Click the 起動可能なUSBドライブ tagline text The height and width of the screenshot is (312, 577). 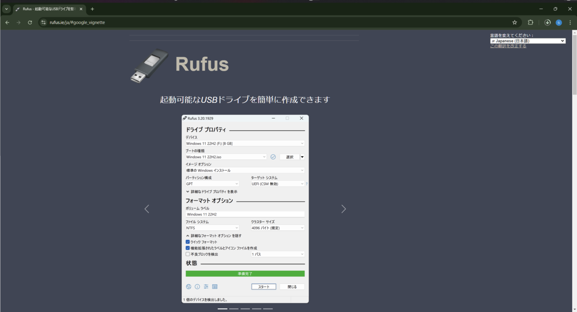[x=245, y=100]
